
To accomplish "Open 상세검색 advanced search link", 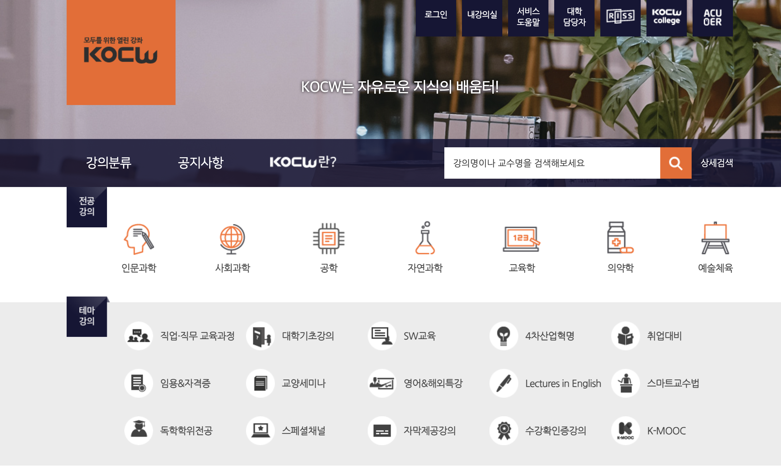I will tap(717, 163).
